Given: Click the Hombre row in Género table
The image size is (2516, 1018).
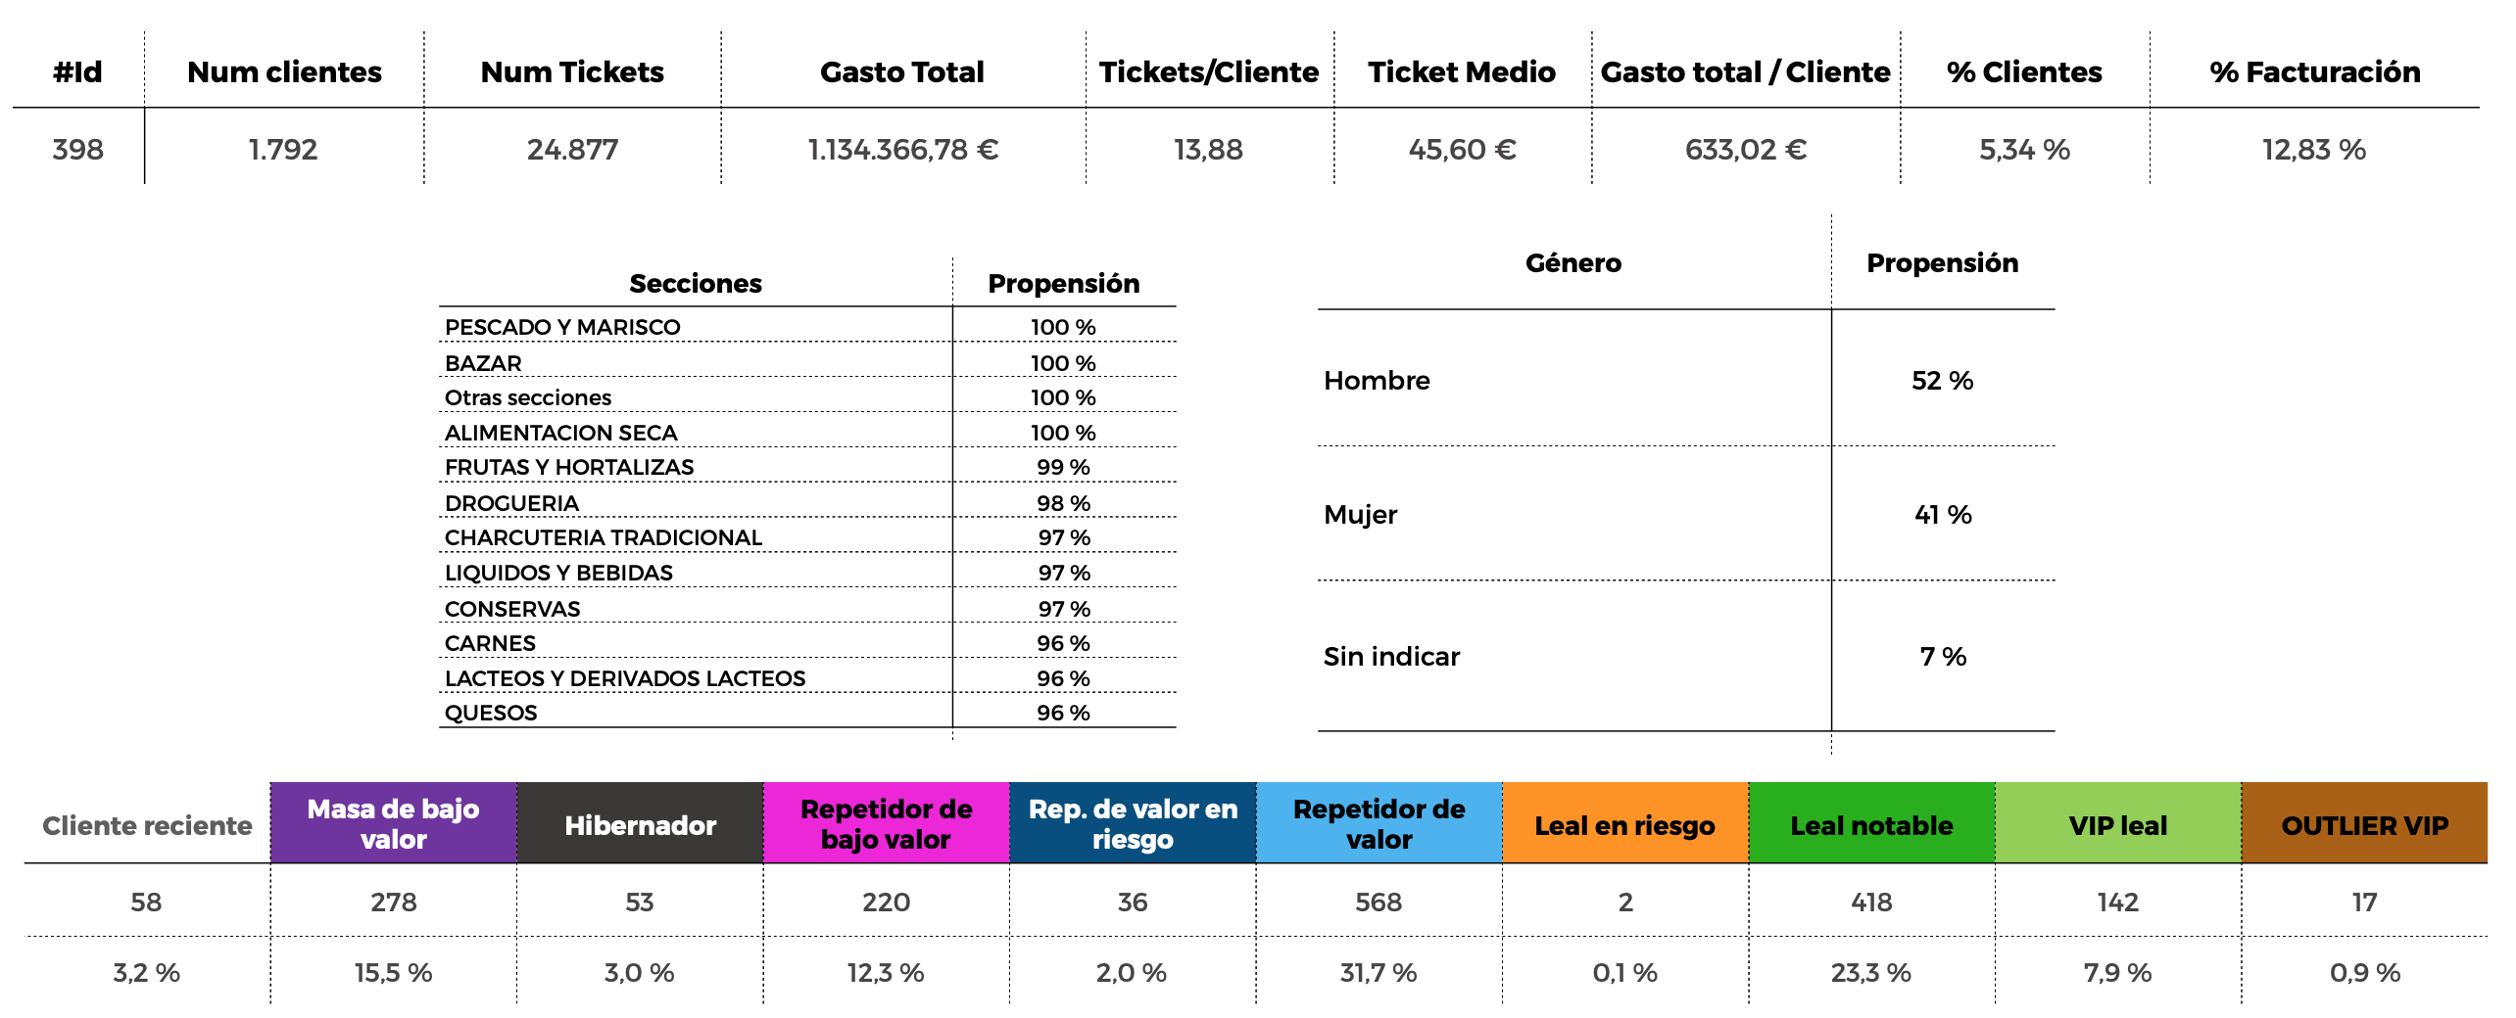Looking at the screenshot, I should point(1377,380).
